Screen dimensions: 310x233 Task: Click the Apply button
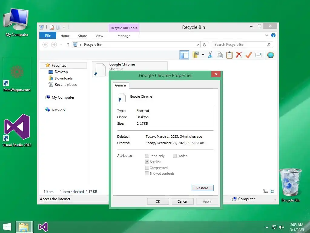click(x=207, y=201)
